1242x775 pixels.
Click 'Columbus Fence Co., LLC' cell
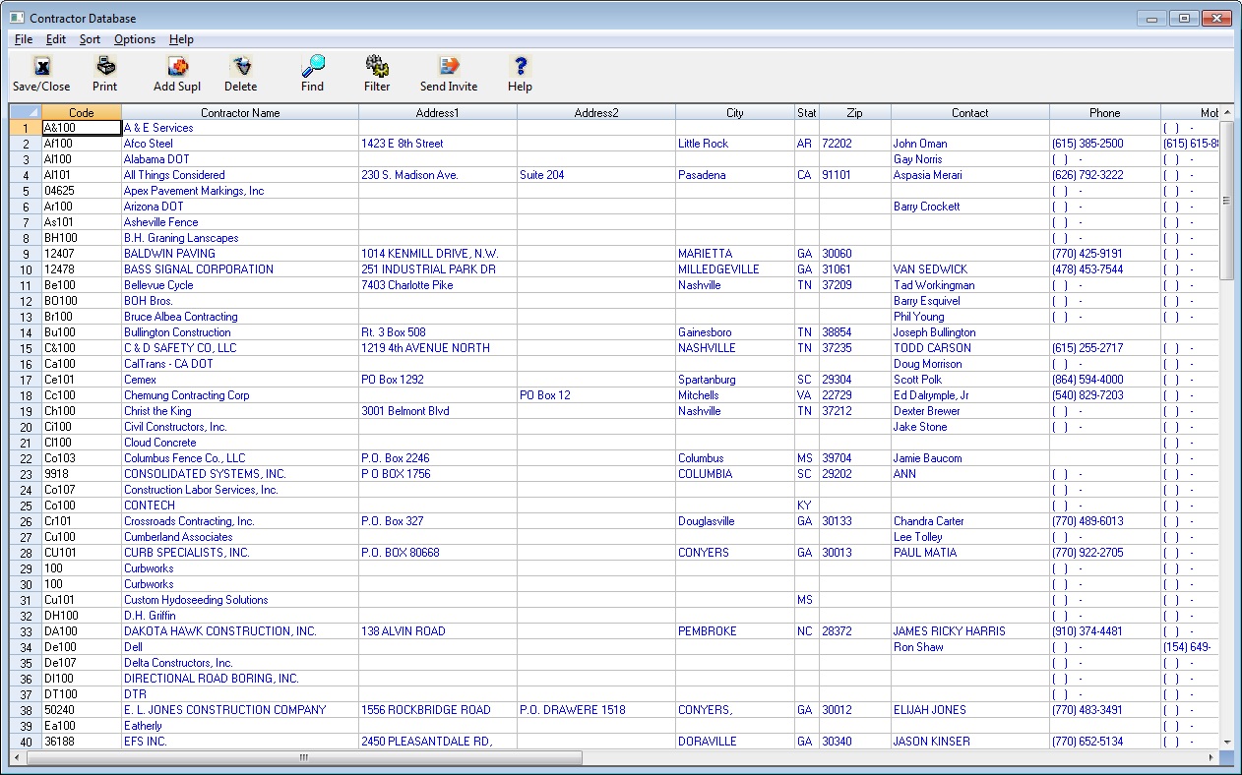pos(240,458)
